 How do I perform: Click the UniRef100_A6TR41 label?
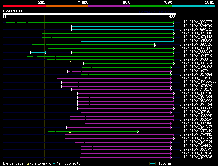tap(196, 71)
